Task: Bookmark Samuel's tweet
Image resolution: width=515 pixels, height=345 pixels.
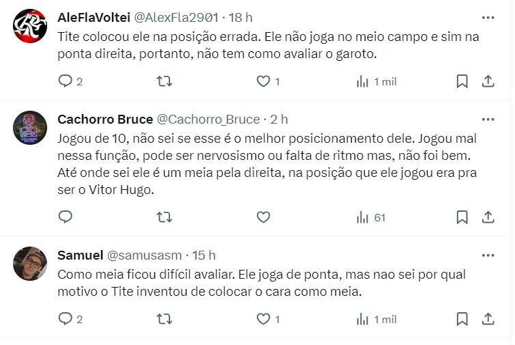Action: click(462, 319)
